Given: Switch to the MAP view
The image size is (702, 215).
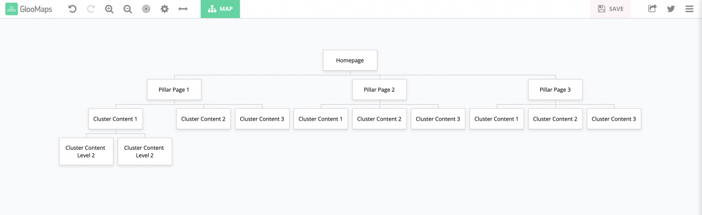Looking at the screenshot, I should tap(220, 9).
